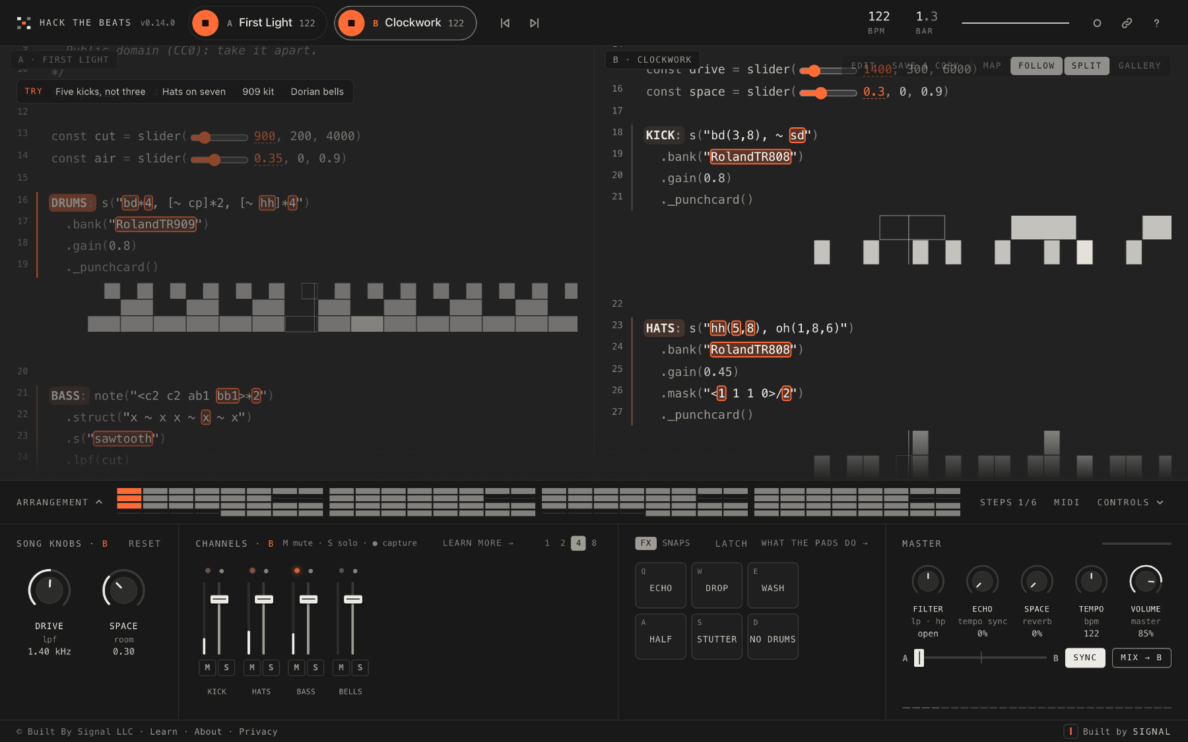Image resolution: width=1188 pixels, height=742 pixels.
Task: Solo the KICK channel
Action: pyautogui.click(x=226, y=667)
